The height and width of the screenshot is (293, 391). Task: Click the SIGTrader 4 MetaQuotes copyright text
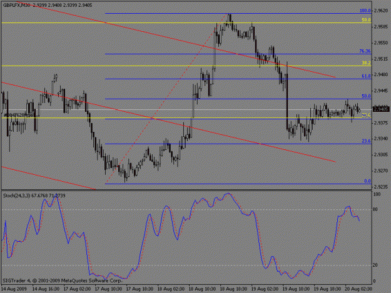pyautogui.click(x=63, y=281)
